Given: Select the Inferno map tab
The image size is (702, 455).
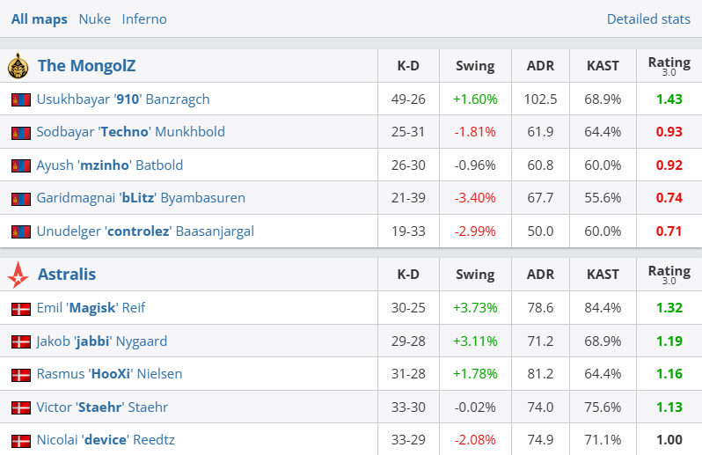Looking at the screenshot, I should pyautogui.click(x=144, y=18).
